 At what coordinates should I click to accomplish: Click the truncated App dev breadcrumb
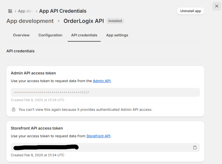click(26, 11)
